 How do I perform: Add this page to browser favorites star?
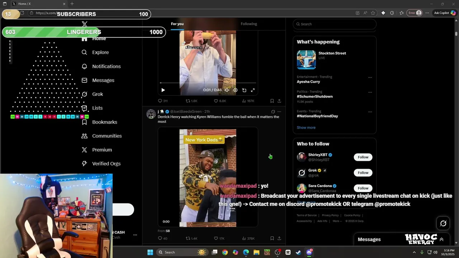373,13
